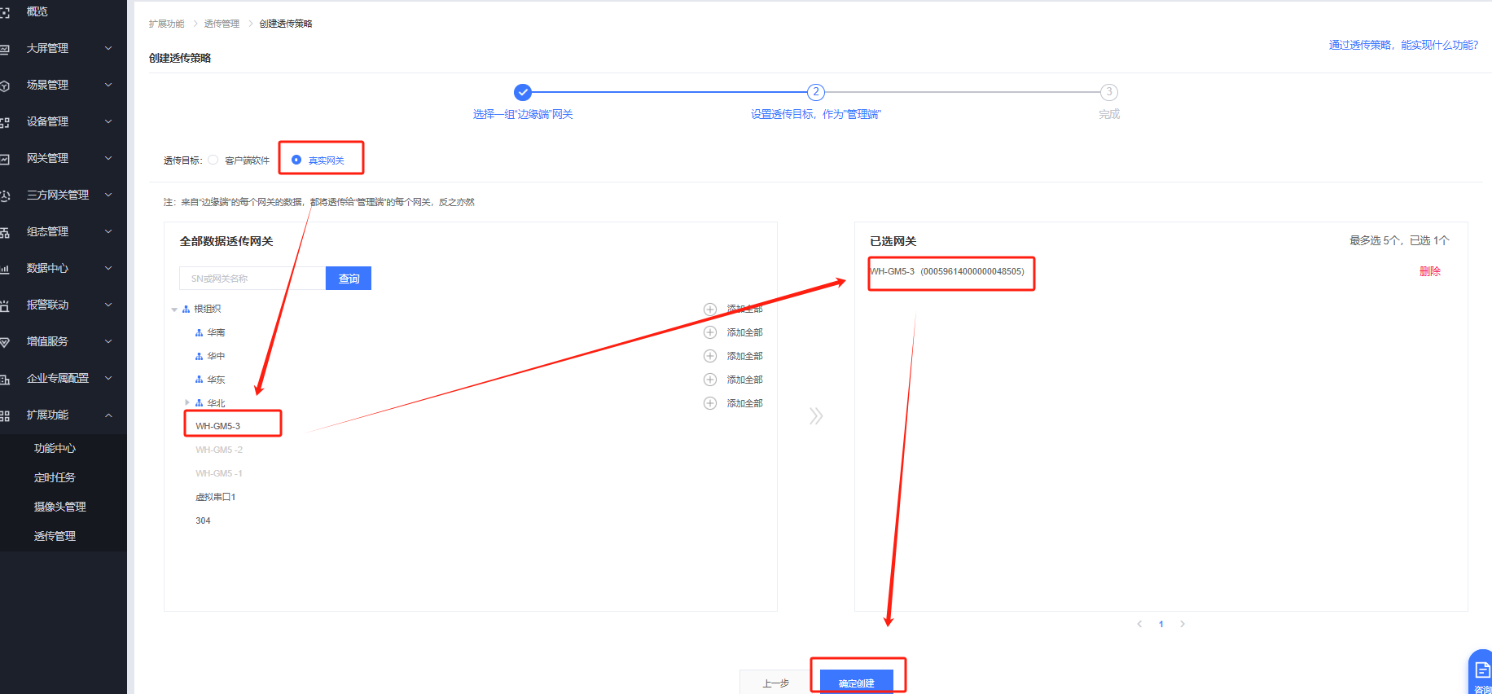Open the 咨询 consultation floating icon
Image resolution: width=1492 pixels, height=694 pixels.
coord(1481,673)
